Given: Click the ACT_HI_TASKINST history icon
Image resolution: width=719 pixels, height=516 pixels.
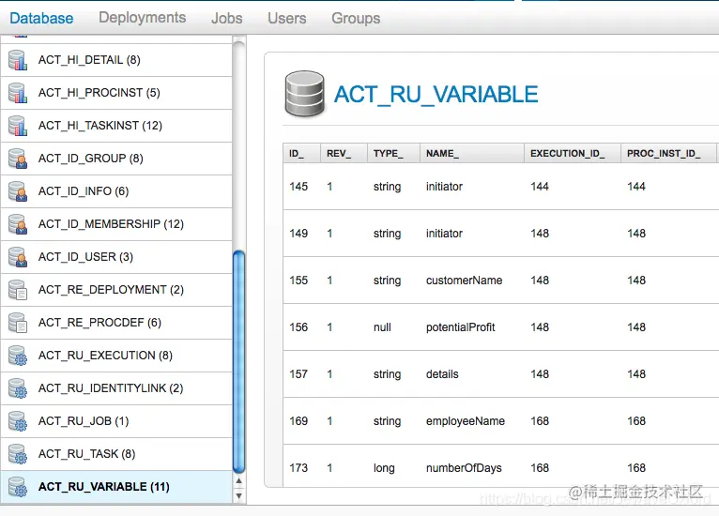Looking at the screenshot, I should tap(18, 126).
